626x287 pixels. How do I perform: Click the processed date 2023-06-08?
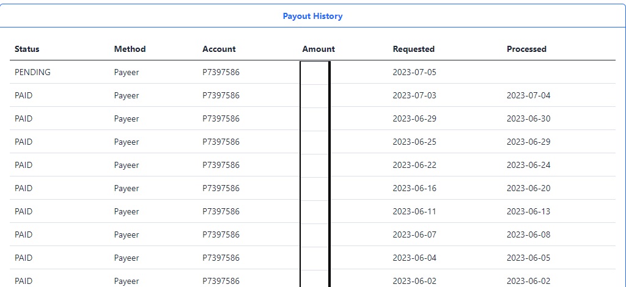529,234
